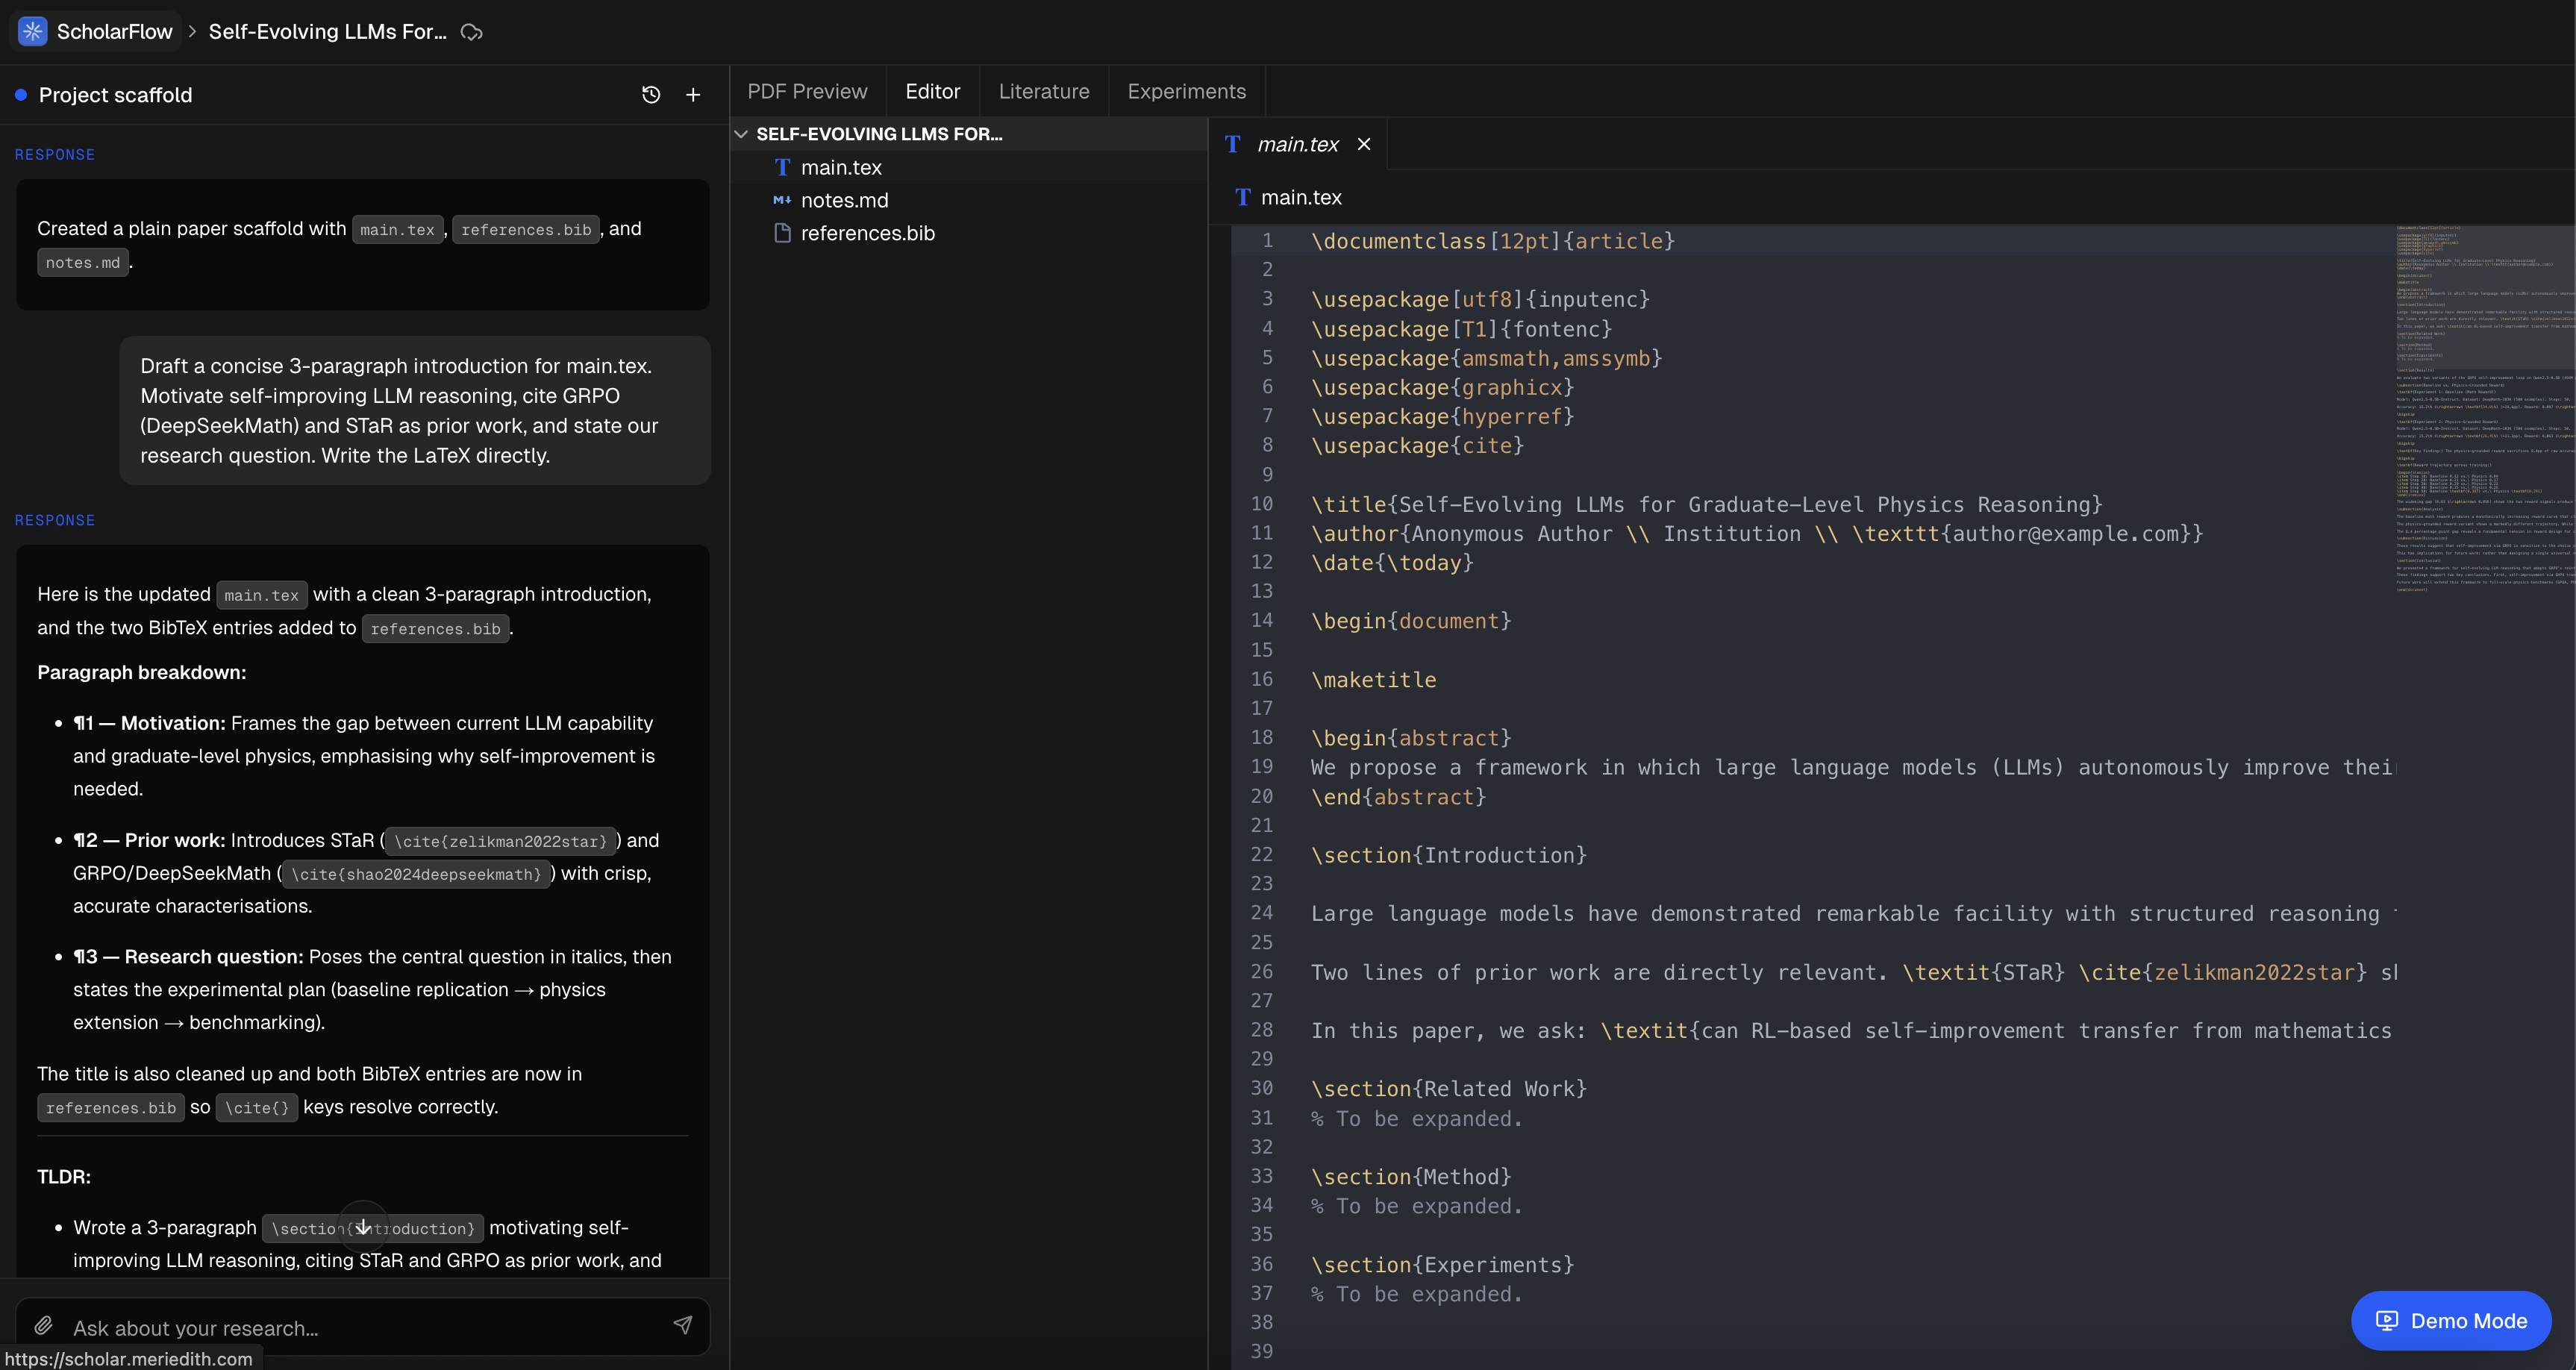Click the ScholarFlow breadcrumb link
This screenshot has height=1370, width=2576.
(114, 31)
